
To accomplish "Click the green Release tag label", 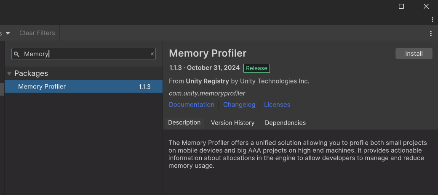I will (256, 68).
